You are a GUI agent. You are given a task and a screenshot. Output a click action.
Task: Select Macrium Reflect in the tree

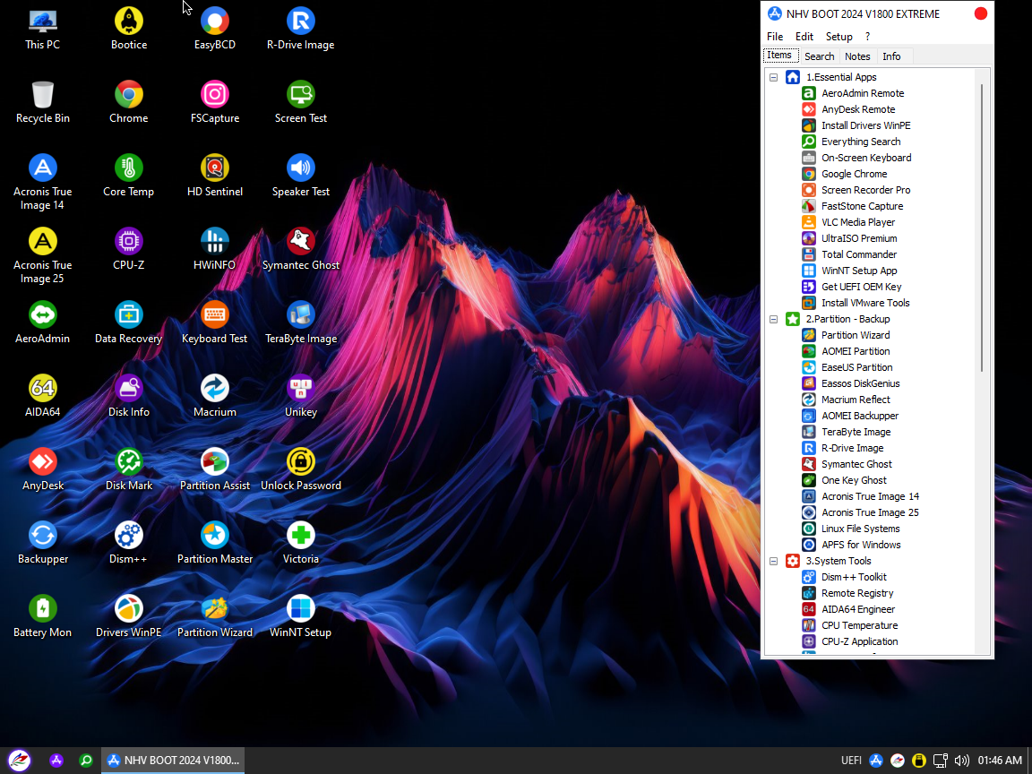(856, 400)
